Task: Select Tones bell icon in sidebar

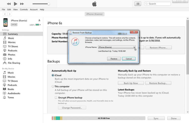Action: click(5, 97)
